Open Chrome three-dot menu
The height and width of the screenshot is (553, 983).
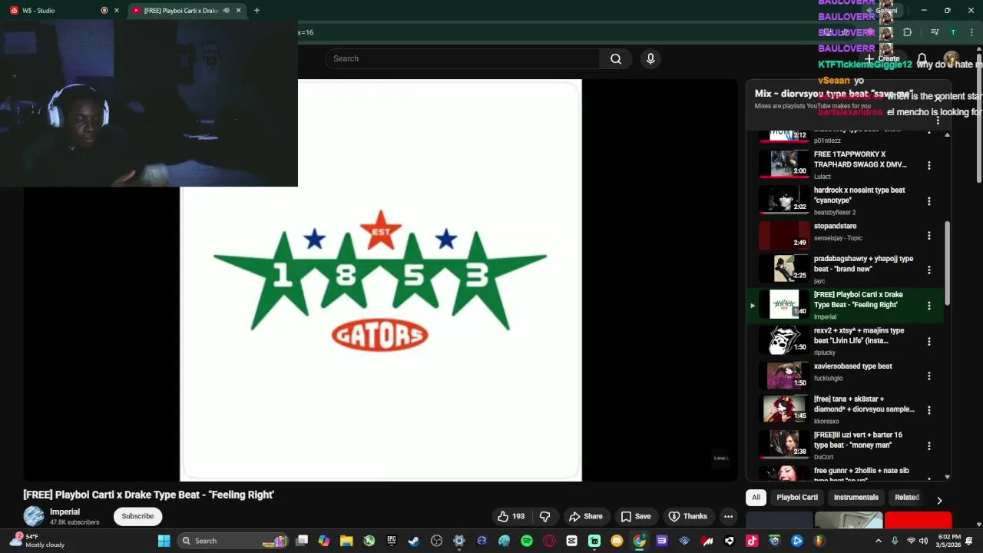coord(971,32)
